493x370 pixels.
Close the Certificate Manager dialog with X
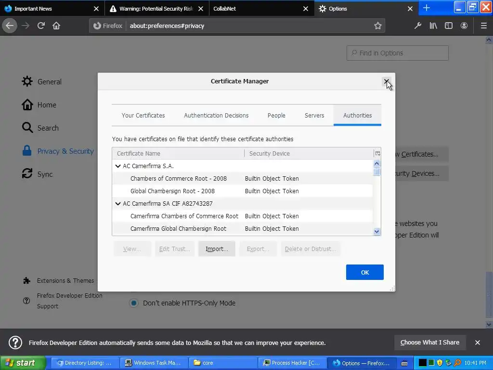[387, 81]
